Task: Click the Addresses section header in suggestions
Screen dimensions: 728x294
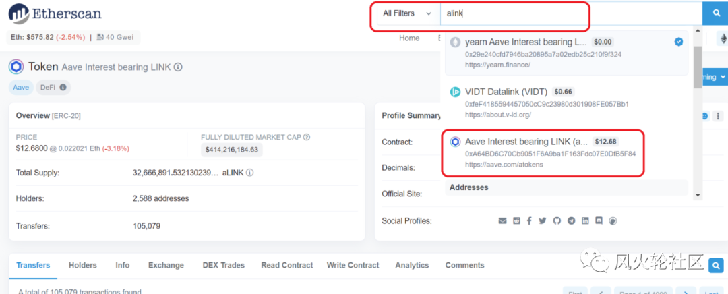Action: tap(566, 187)
